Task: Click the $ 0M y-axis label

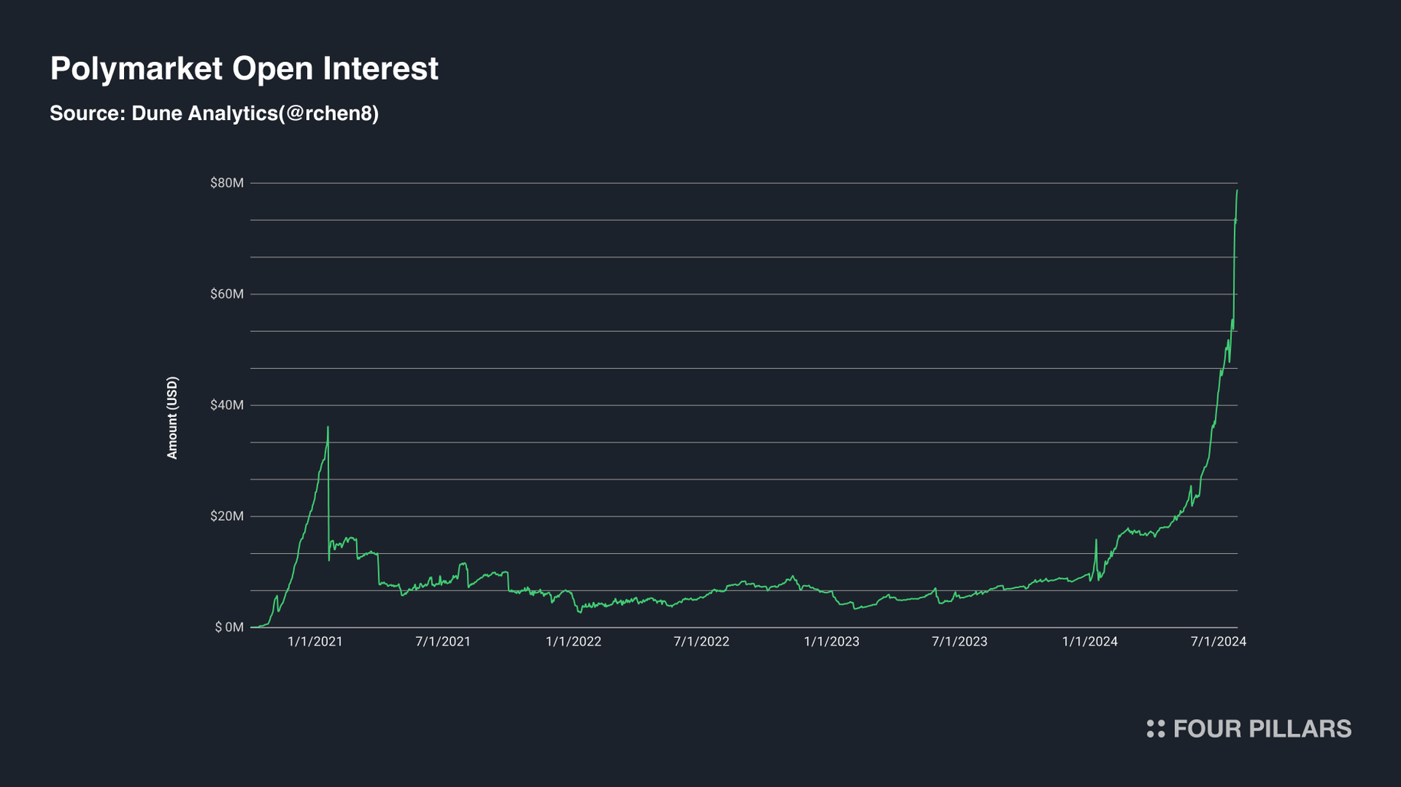Action: tap(229, 627)
